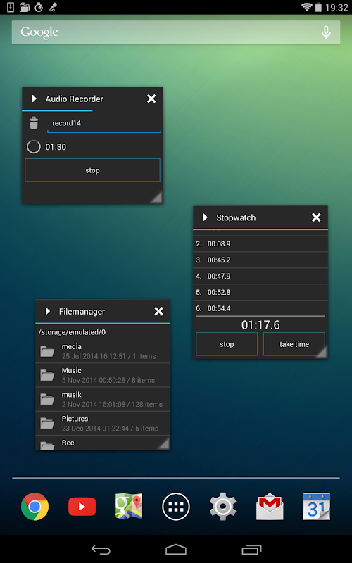Image resolution: width=352 pixels, height=563 pixels.
Task: Open the Calendar app
Action: point(316,506)
